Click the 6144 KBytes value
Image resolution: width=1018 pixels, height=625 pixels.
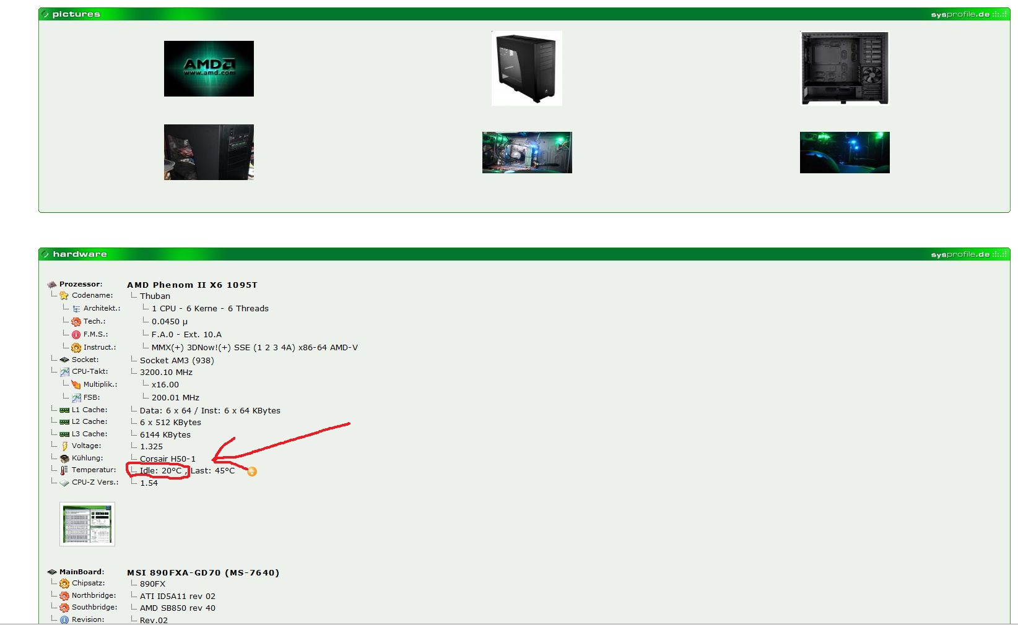[165, 435]
